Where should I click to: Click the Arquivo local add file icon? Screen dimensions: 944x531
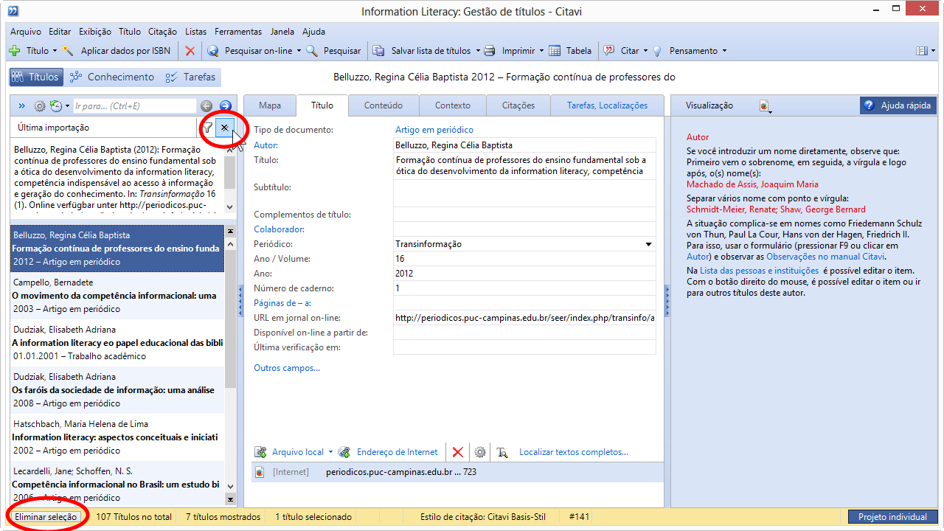pyautogui.click(x=260, y=452)
